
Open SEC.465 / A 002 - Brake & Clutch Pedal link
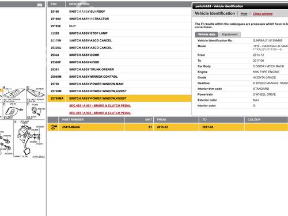pyautogui.click(x=100, y=113)
